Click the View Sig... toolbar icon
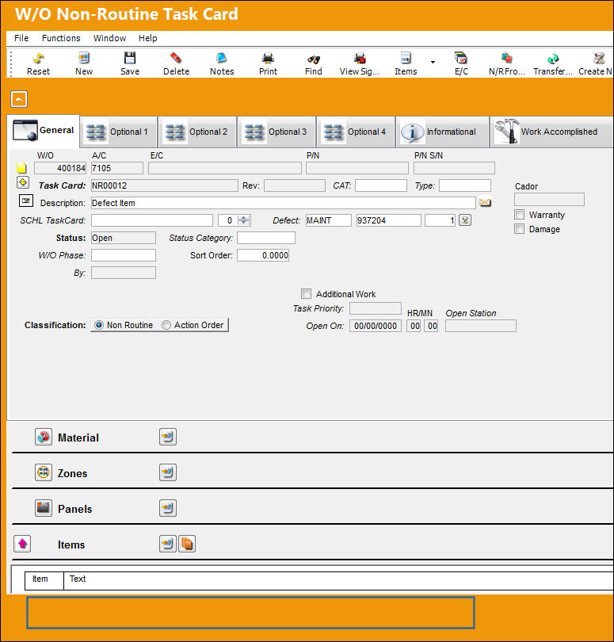Screen dimensions: 614x642 tap(360, 63)
